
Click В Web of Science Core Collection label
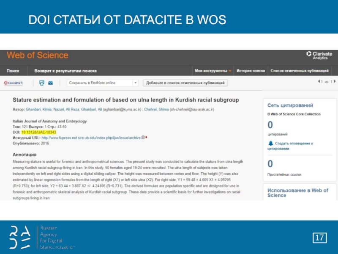coord(294,114)
